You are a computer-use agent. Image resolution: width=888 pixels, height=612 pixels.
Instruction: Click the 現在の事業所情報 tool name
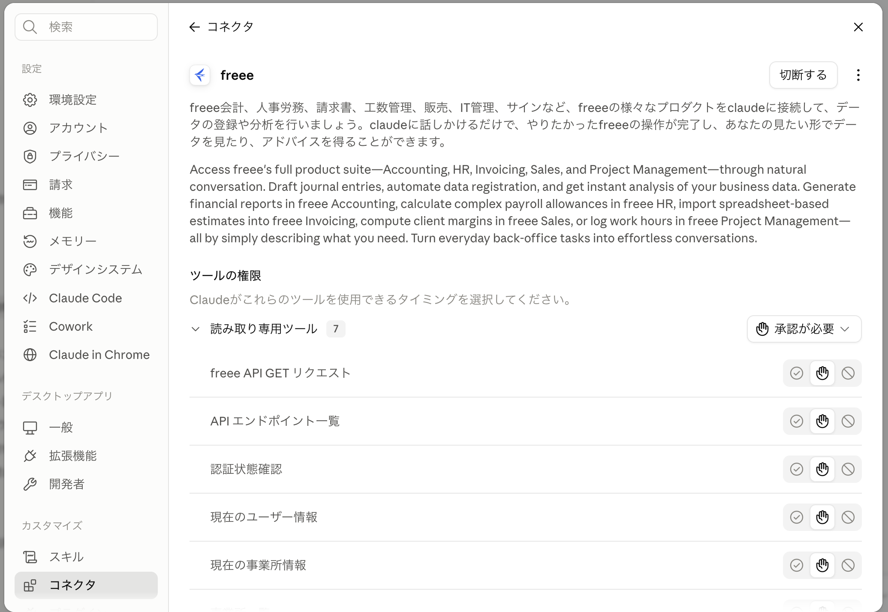258,565
